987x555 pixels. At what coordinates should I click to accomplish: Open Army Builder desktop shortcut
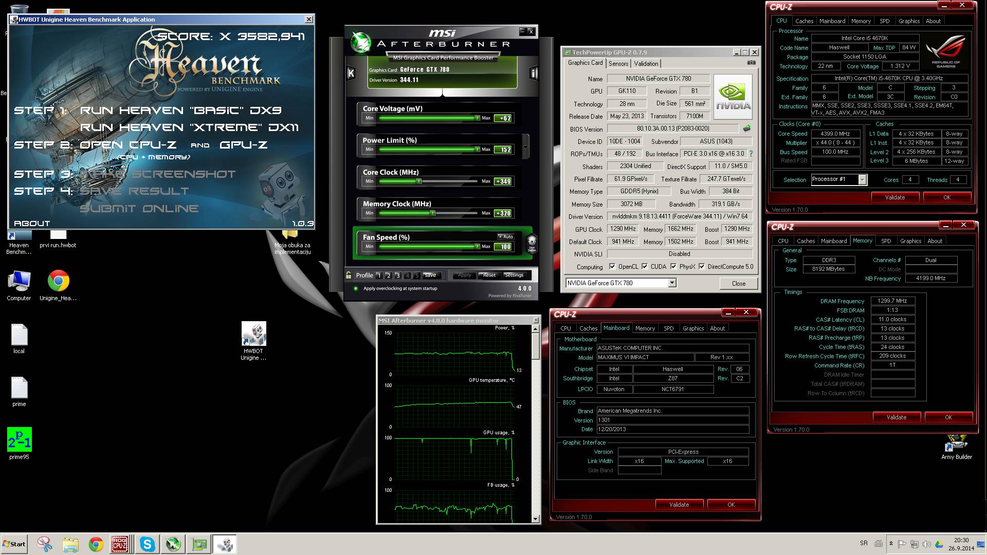point(956,447)
